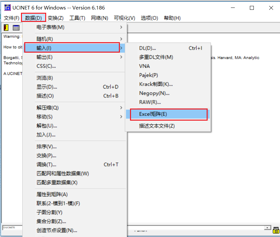Expand the 随机(R) submenu
Screen dimensions: 280x237
coord(74,39)
